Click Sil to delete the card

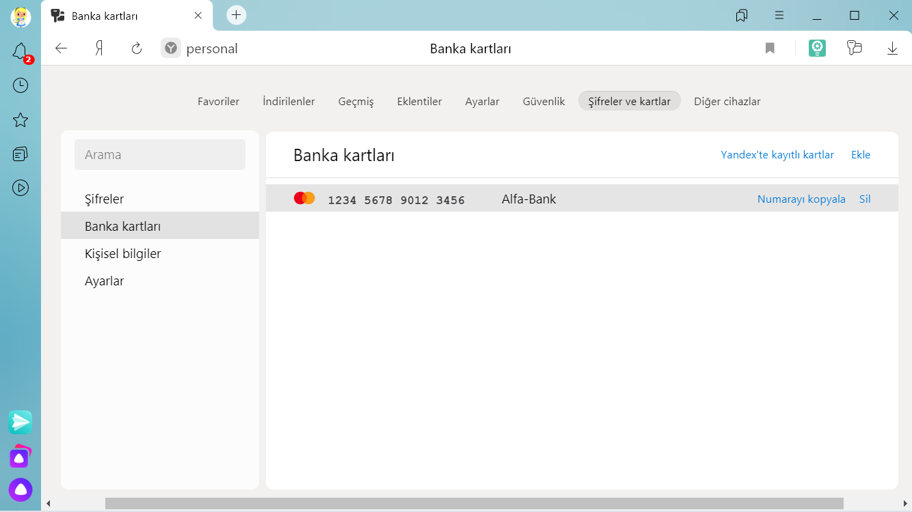(x=865, y=199)
